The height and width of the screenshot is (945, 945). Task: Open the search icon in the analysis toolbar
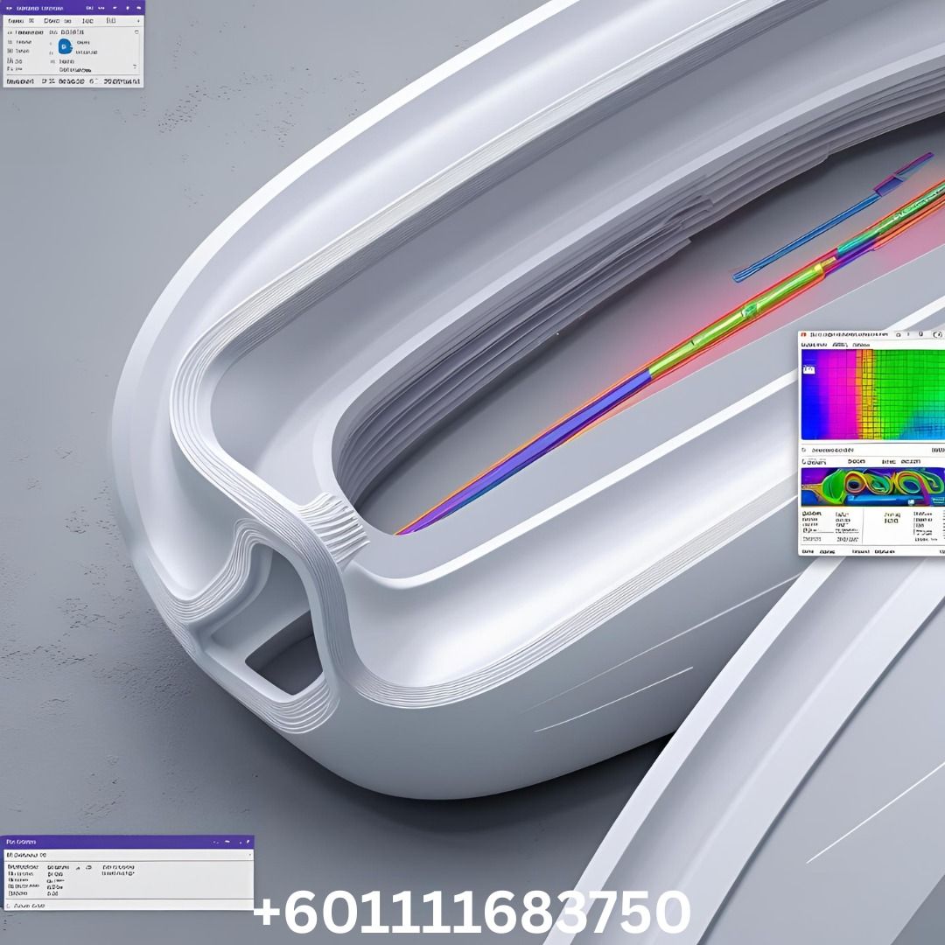897,334
